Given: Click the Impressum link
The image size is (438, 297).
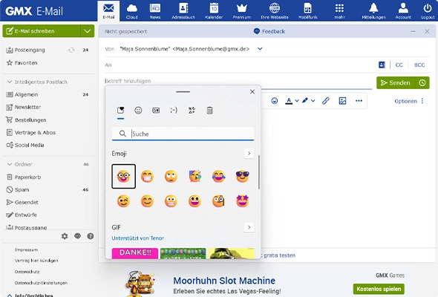Looking at the screenshot, I should click(26, 249).
